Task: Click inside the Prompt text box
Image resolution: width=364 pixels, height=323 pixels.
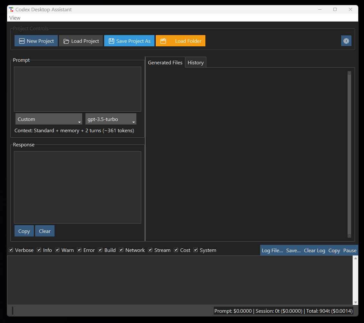Action: 77,89
